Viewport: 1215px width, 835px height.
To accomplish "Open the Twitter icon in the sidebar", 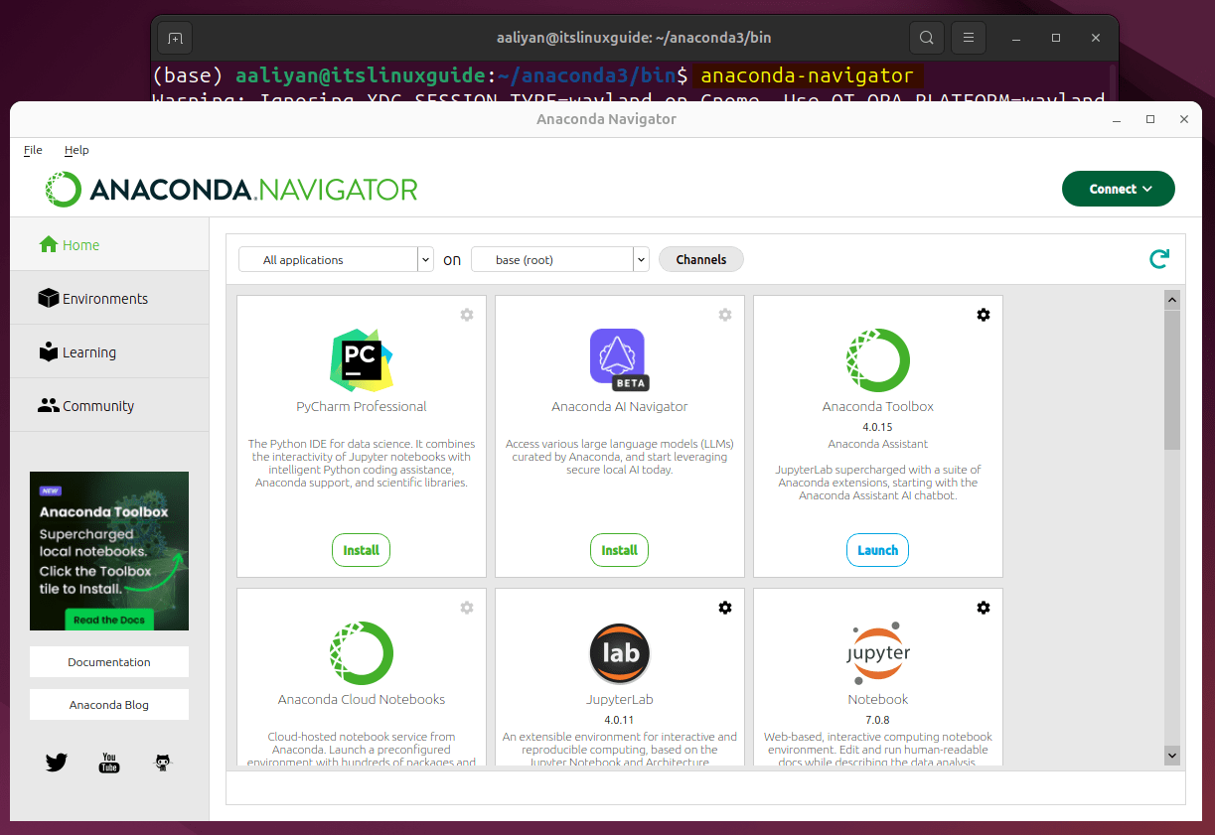I will [57, 763].
